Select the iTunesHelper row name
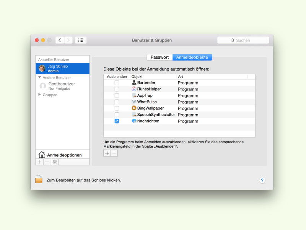 tap(149, 89)
